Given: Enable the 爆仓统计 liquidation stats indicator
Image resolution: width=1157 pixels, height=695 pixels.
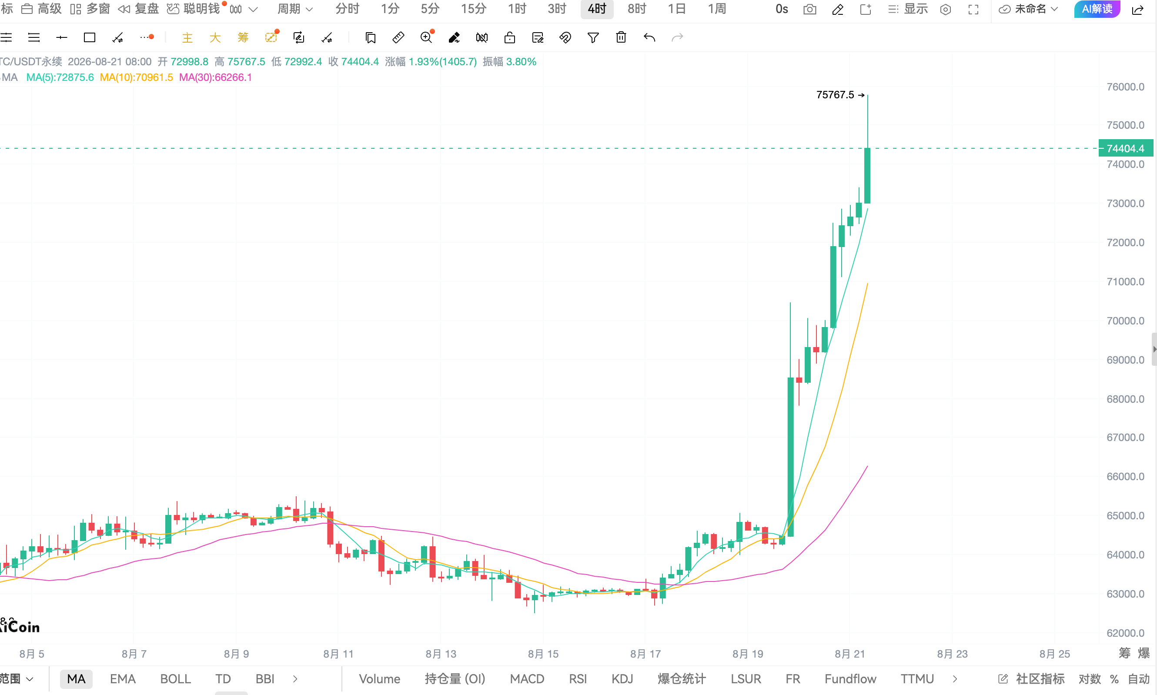Looking at the screenshot, I should pyautogui.click(x=682, y=678).
